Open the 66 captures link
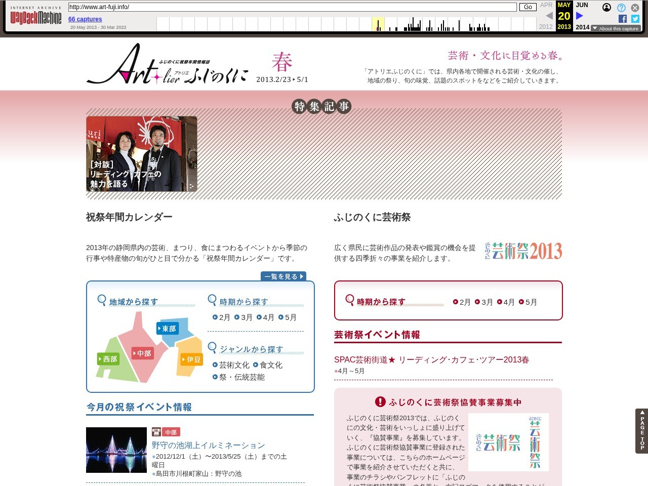Viewport: 648px width, 486px height. tap(85, 19)
